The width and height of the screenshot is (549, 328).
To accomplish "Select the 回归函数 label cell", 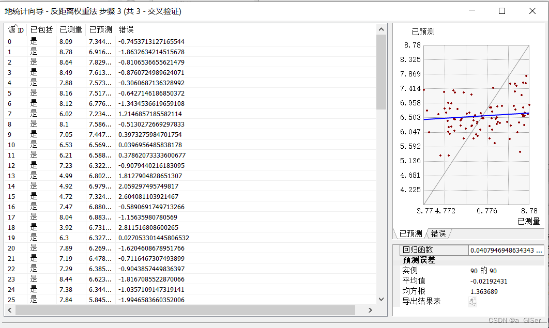I will [434, 250].
